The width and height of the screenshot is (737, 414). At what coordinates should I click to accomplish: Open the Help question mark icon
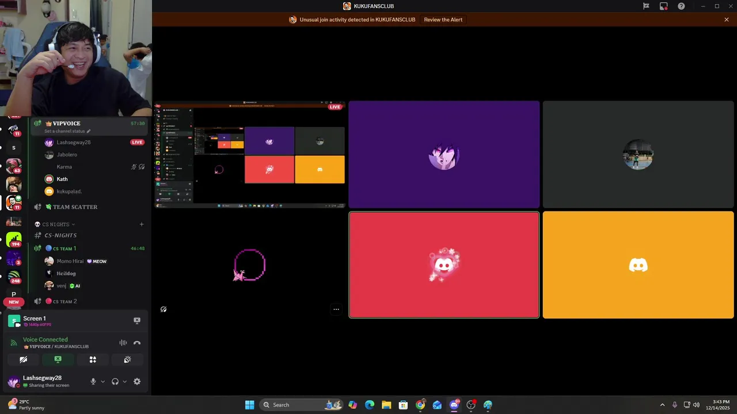click(681, 6)
